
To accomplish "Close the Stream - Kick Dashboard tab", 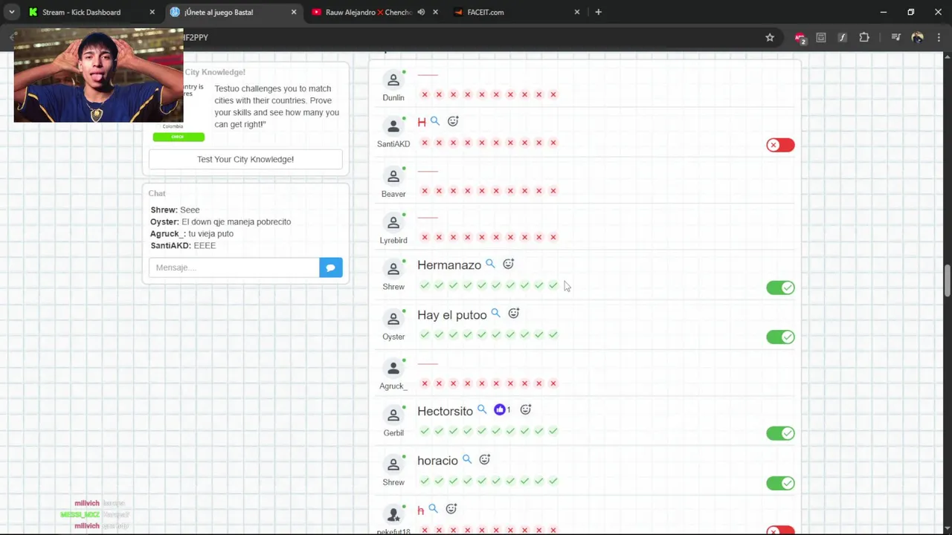I will pyautogui.click(x=152, y=12).
